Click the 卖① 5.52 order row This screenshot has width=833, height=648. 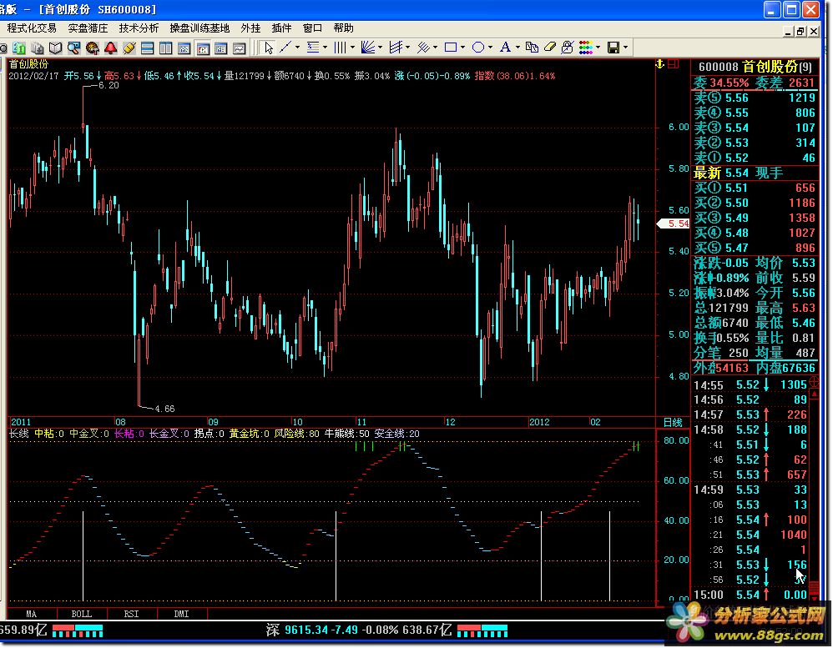point(755,158)
